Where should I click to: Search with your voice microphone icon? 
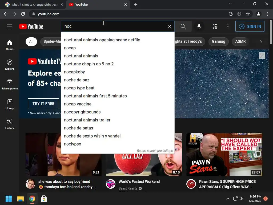click(199, 26)
